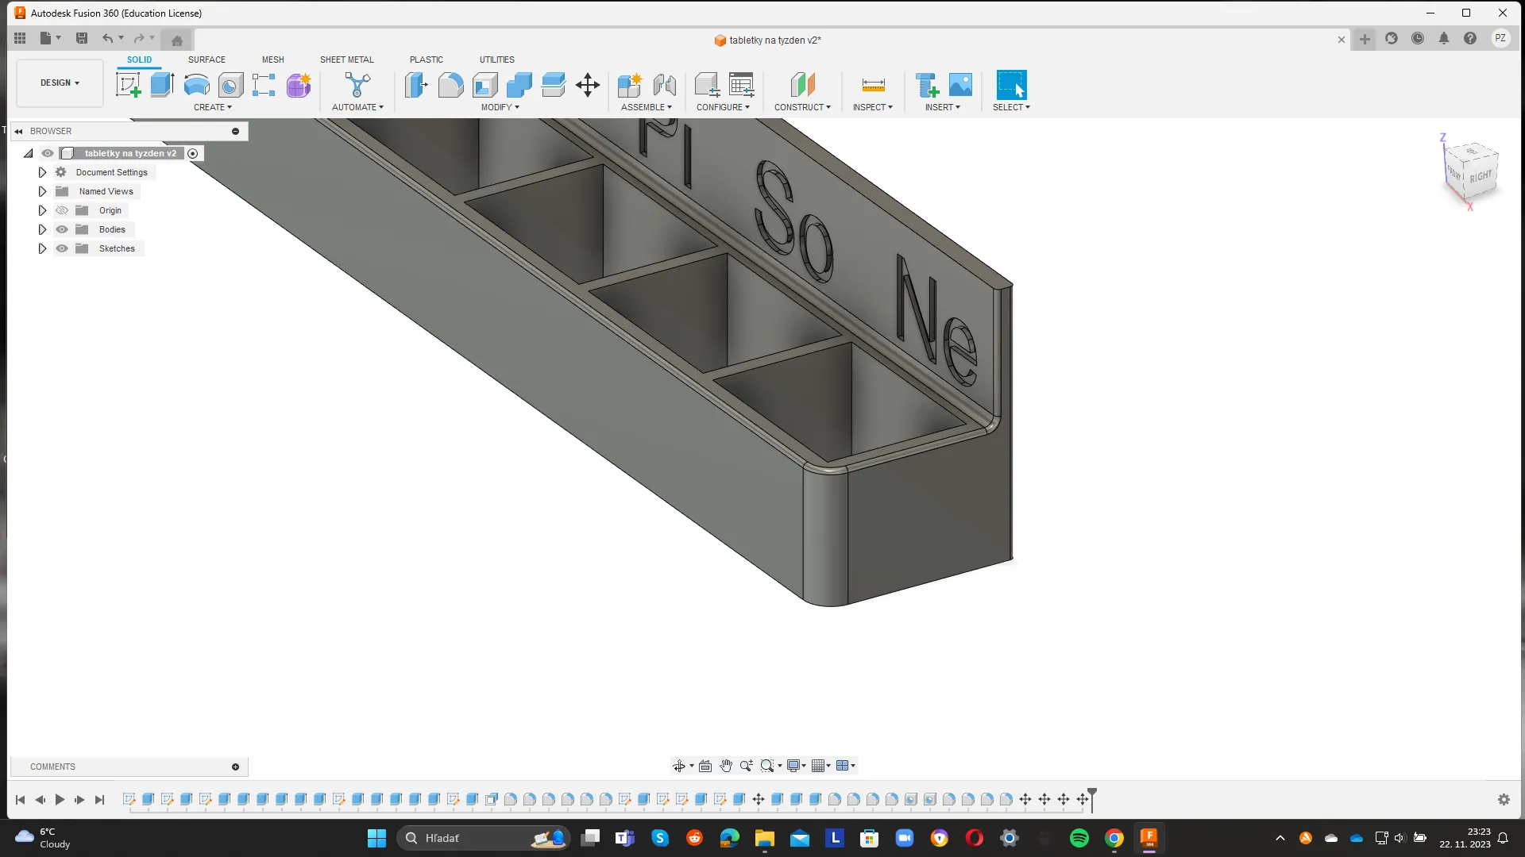The width and height of the screenshot is (1525, 857).
Task: Open Spotify from the taskbar
Action: [x=1079, y=838]
